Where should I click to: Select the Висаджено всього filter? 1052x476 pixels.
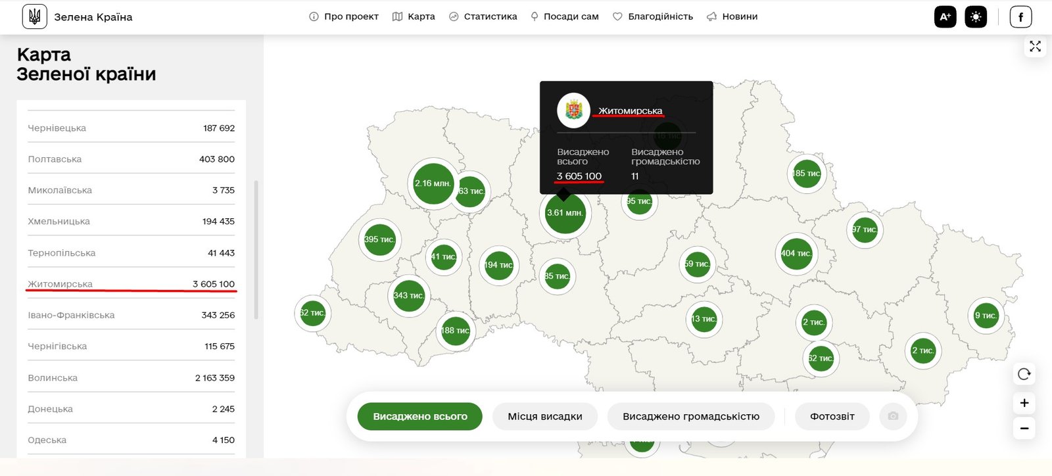[x=420, y=416]
